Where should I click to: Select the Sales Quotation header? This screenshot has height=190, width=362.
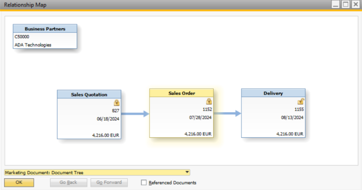pyautogui.click(x=89, y=95)
